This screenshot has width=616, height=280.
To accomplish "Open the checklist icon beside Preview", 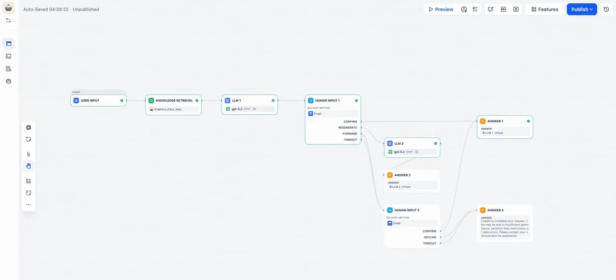I will (475, 9).
